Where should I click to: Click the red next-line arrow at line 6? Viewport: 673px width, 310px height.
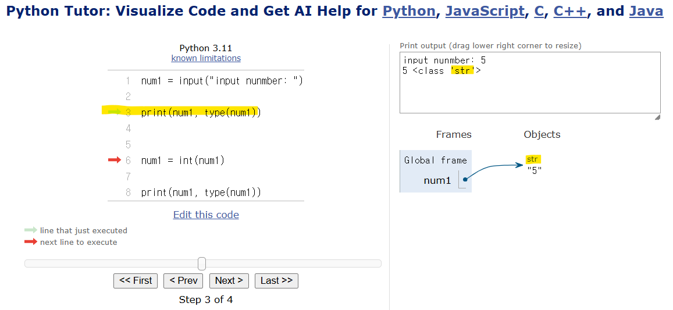point(115,160)
